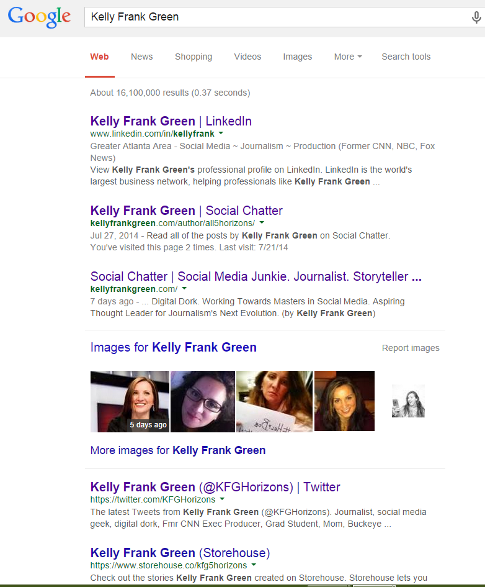Screen dimensions: 485x587
Task: Open the @KFGHorizons Twitter result
Action: tap(215, 487)
